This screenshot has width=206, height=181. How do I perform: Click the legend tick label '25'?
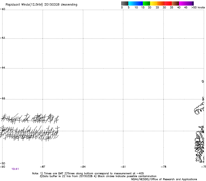[x=157, y=8]
